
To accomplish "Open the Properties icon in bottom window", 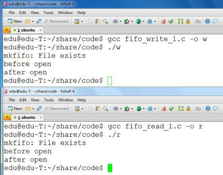I will coord(77,109).
